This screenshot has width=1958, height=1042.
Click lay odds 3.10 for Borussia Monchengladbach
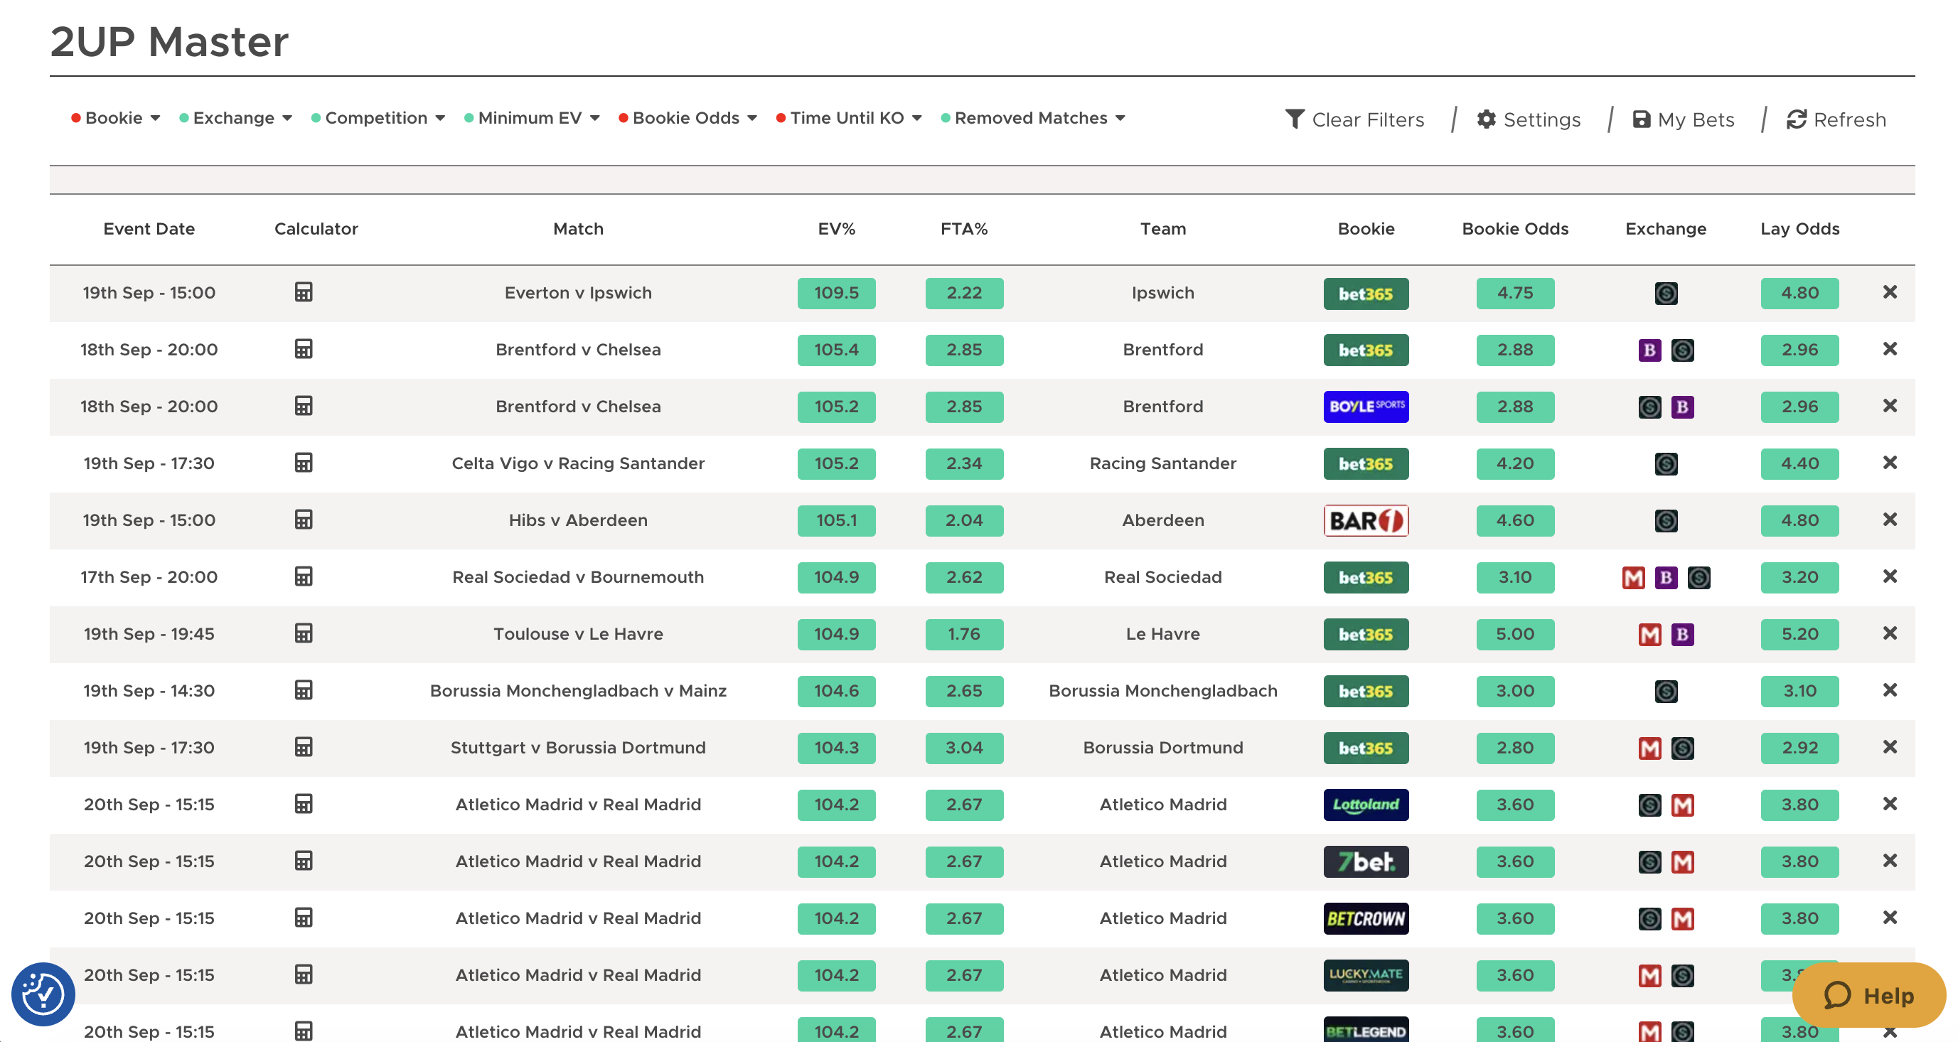click(x=1799, y=691)
